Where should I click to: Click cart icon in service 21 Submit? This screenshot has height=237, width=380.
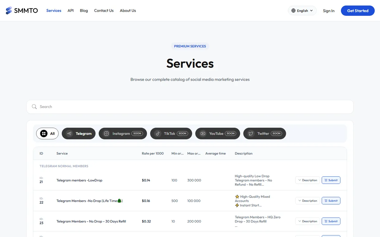(x=326, y=180)
